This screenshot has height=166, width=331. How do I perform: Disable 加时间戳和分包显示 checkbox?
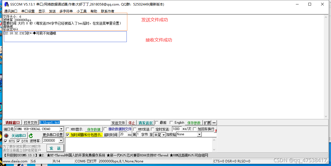68,135
